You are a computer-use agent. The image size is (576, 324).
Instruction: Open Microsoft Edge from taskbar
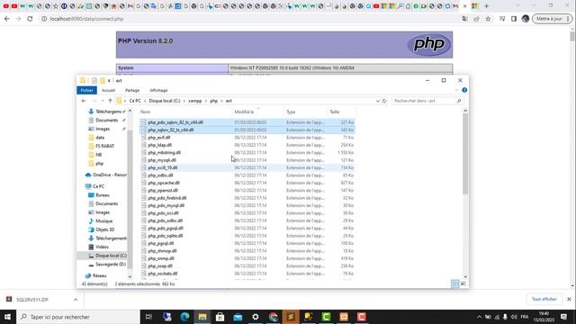click(184, 317)
